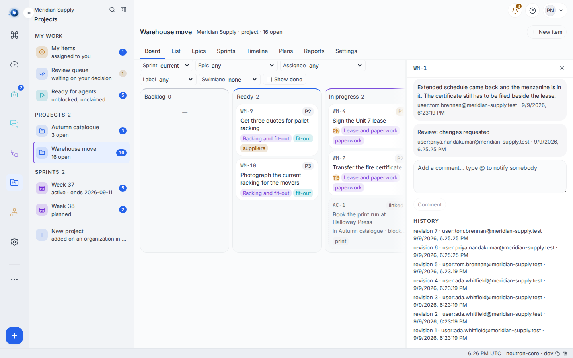Click the search icon next to Meridian Supply

[x=112, y=10]
